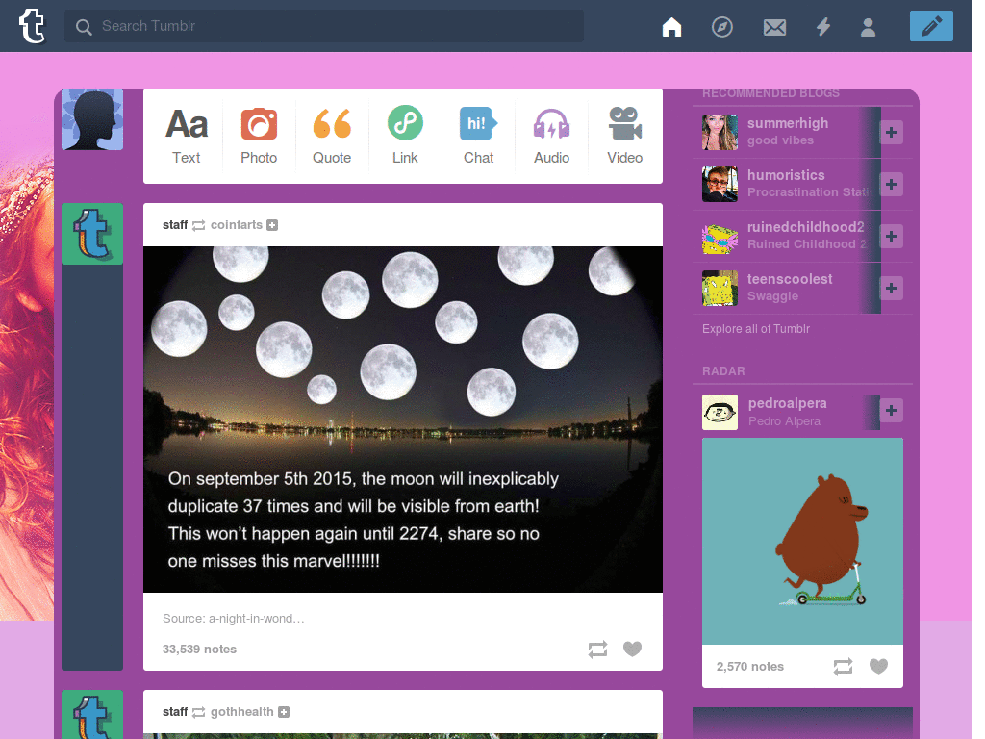View the 2,570 notes on radar
The height and width of the screenshot is (739, 985).
tap(750, 667)
